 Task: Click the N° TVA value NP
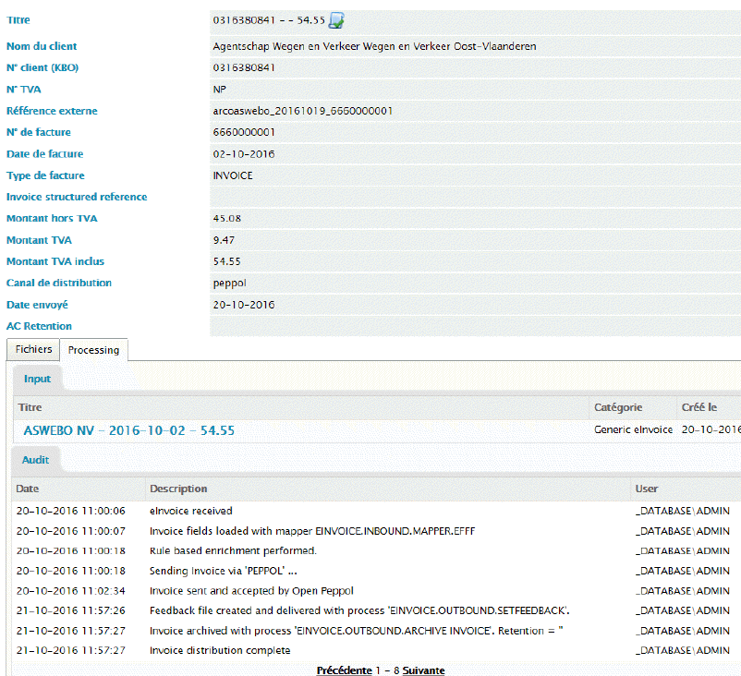tap(219, 90)
